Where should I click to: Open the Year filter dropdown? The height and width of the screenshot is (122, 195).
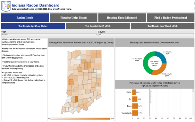[49, 35]
